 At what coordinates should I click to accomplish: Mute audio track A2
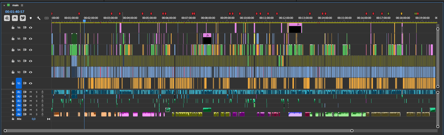click(31, 96)
